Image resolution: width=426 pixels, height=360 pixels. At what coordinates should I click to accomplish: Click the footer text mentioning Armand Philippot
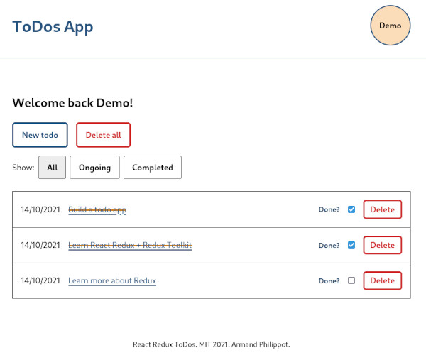tap(212, 344)
